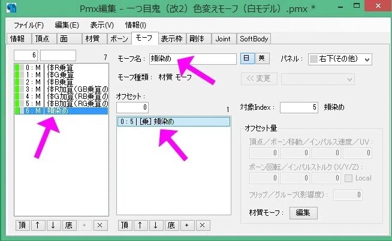Click the 対象Index field showing 5
The image size is (392, 241).
coord(299,107)
